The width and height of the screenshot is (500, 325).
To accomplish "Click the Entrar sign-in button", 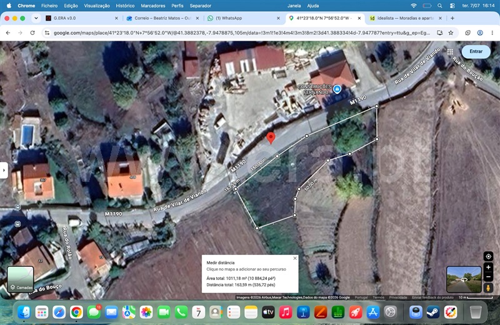I will (x=476, y=51).
